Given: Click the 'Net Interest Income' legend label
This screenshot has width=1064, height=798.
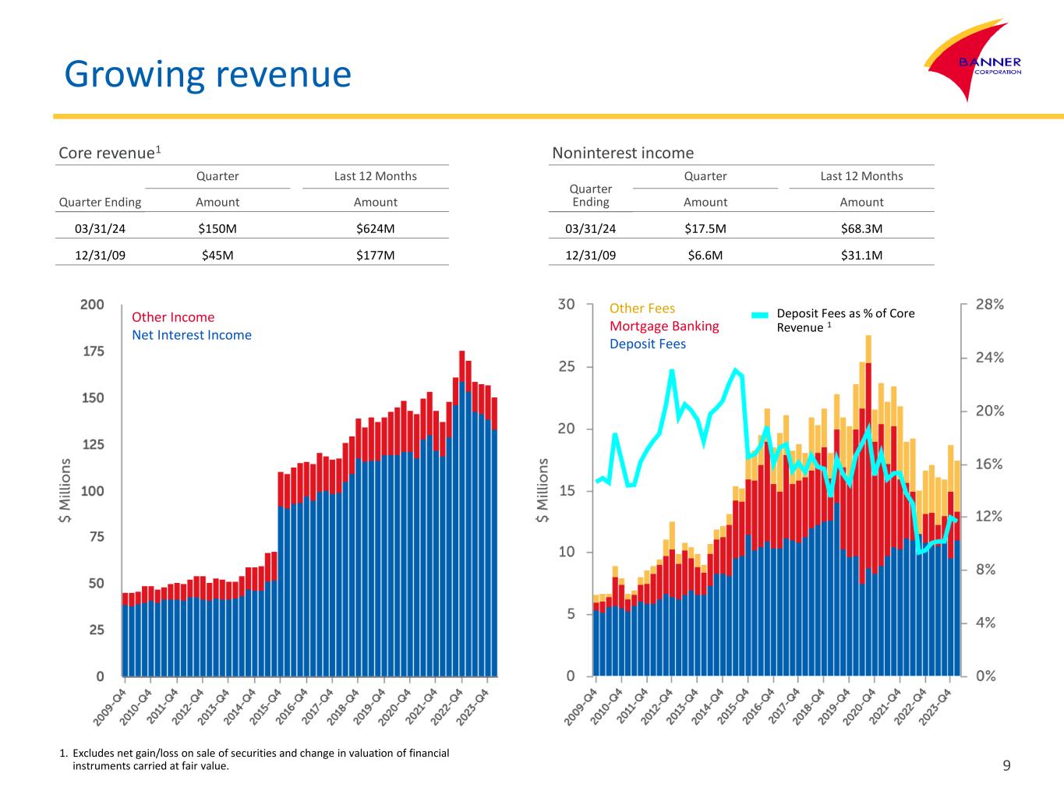Looking at the screenshot, I should tap(191, 335).
